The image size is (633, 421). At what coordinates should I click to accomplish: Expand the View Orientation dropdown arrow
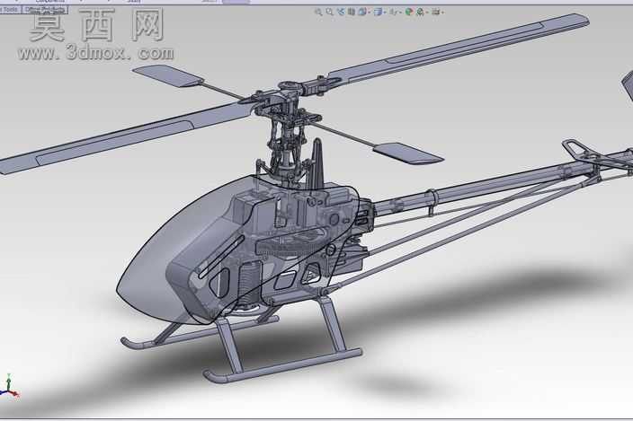370,13
